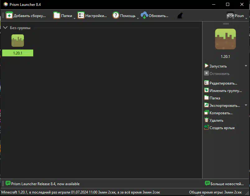Maximize the Prism Launcher window
The height and width of the screenshot is (196, 250).
coord(228,4)
